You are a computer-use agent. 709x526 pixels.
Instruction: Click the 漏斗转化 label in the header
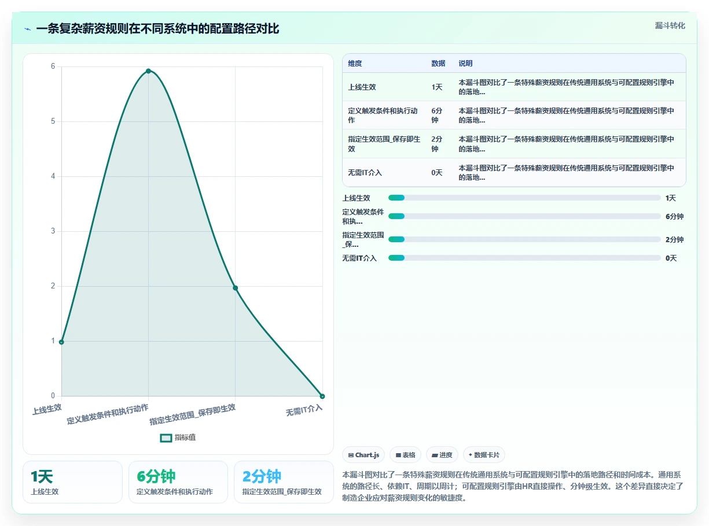(x=670, y=25)
